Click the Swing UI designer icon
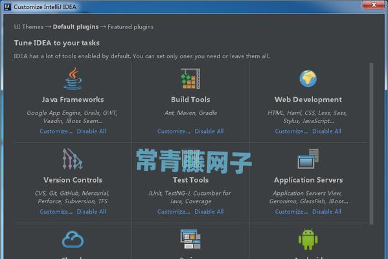This screenshot has height=259, width=388. (190, 239)
